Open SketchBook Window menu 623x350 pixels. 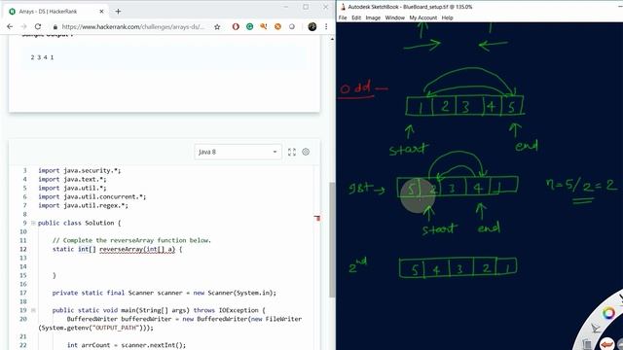[394, 17]
